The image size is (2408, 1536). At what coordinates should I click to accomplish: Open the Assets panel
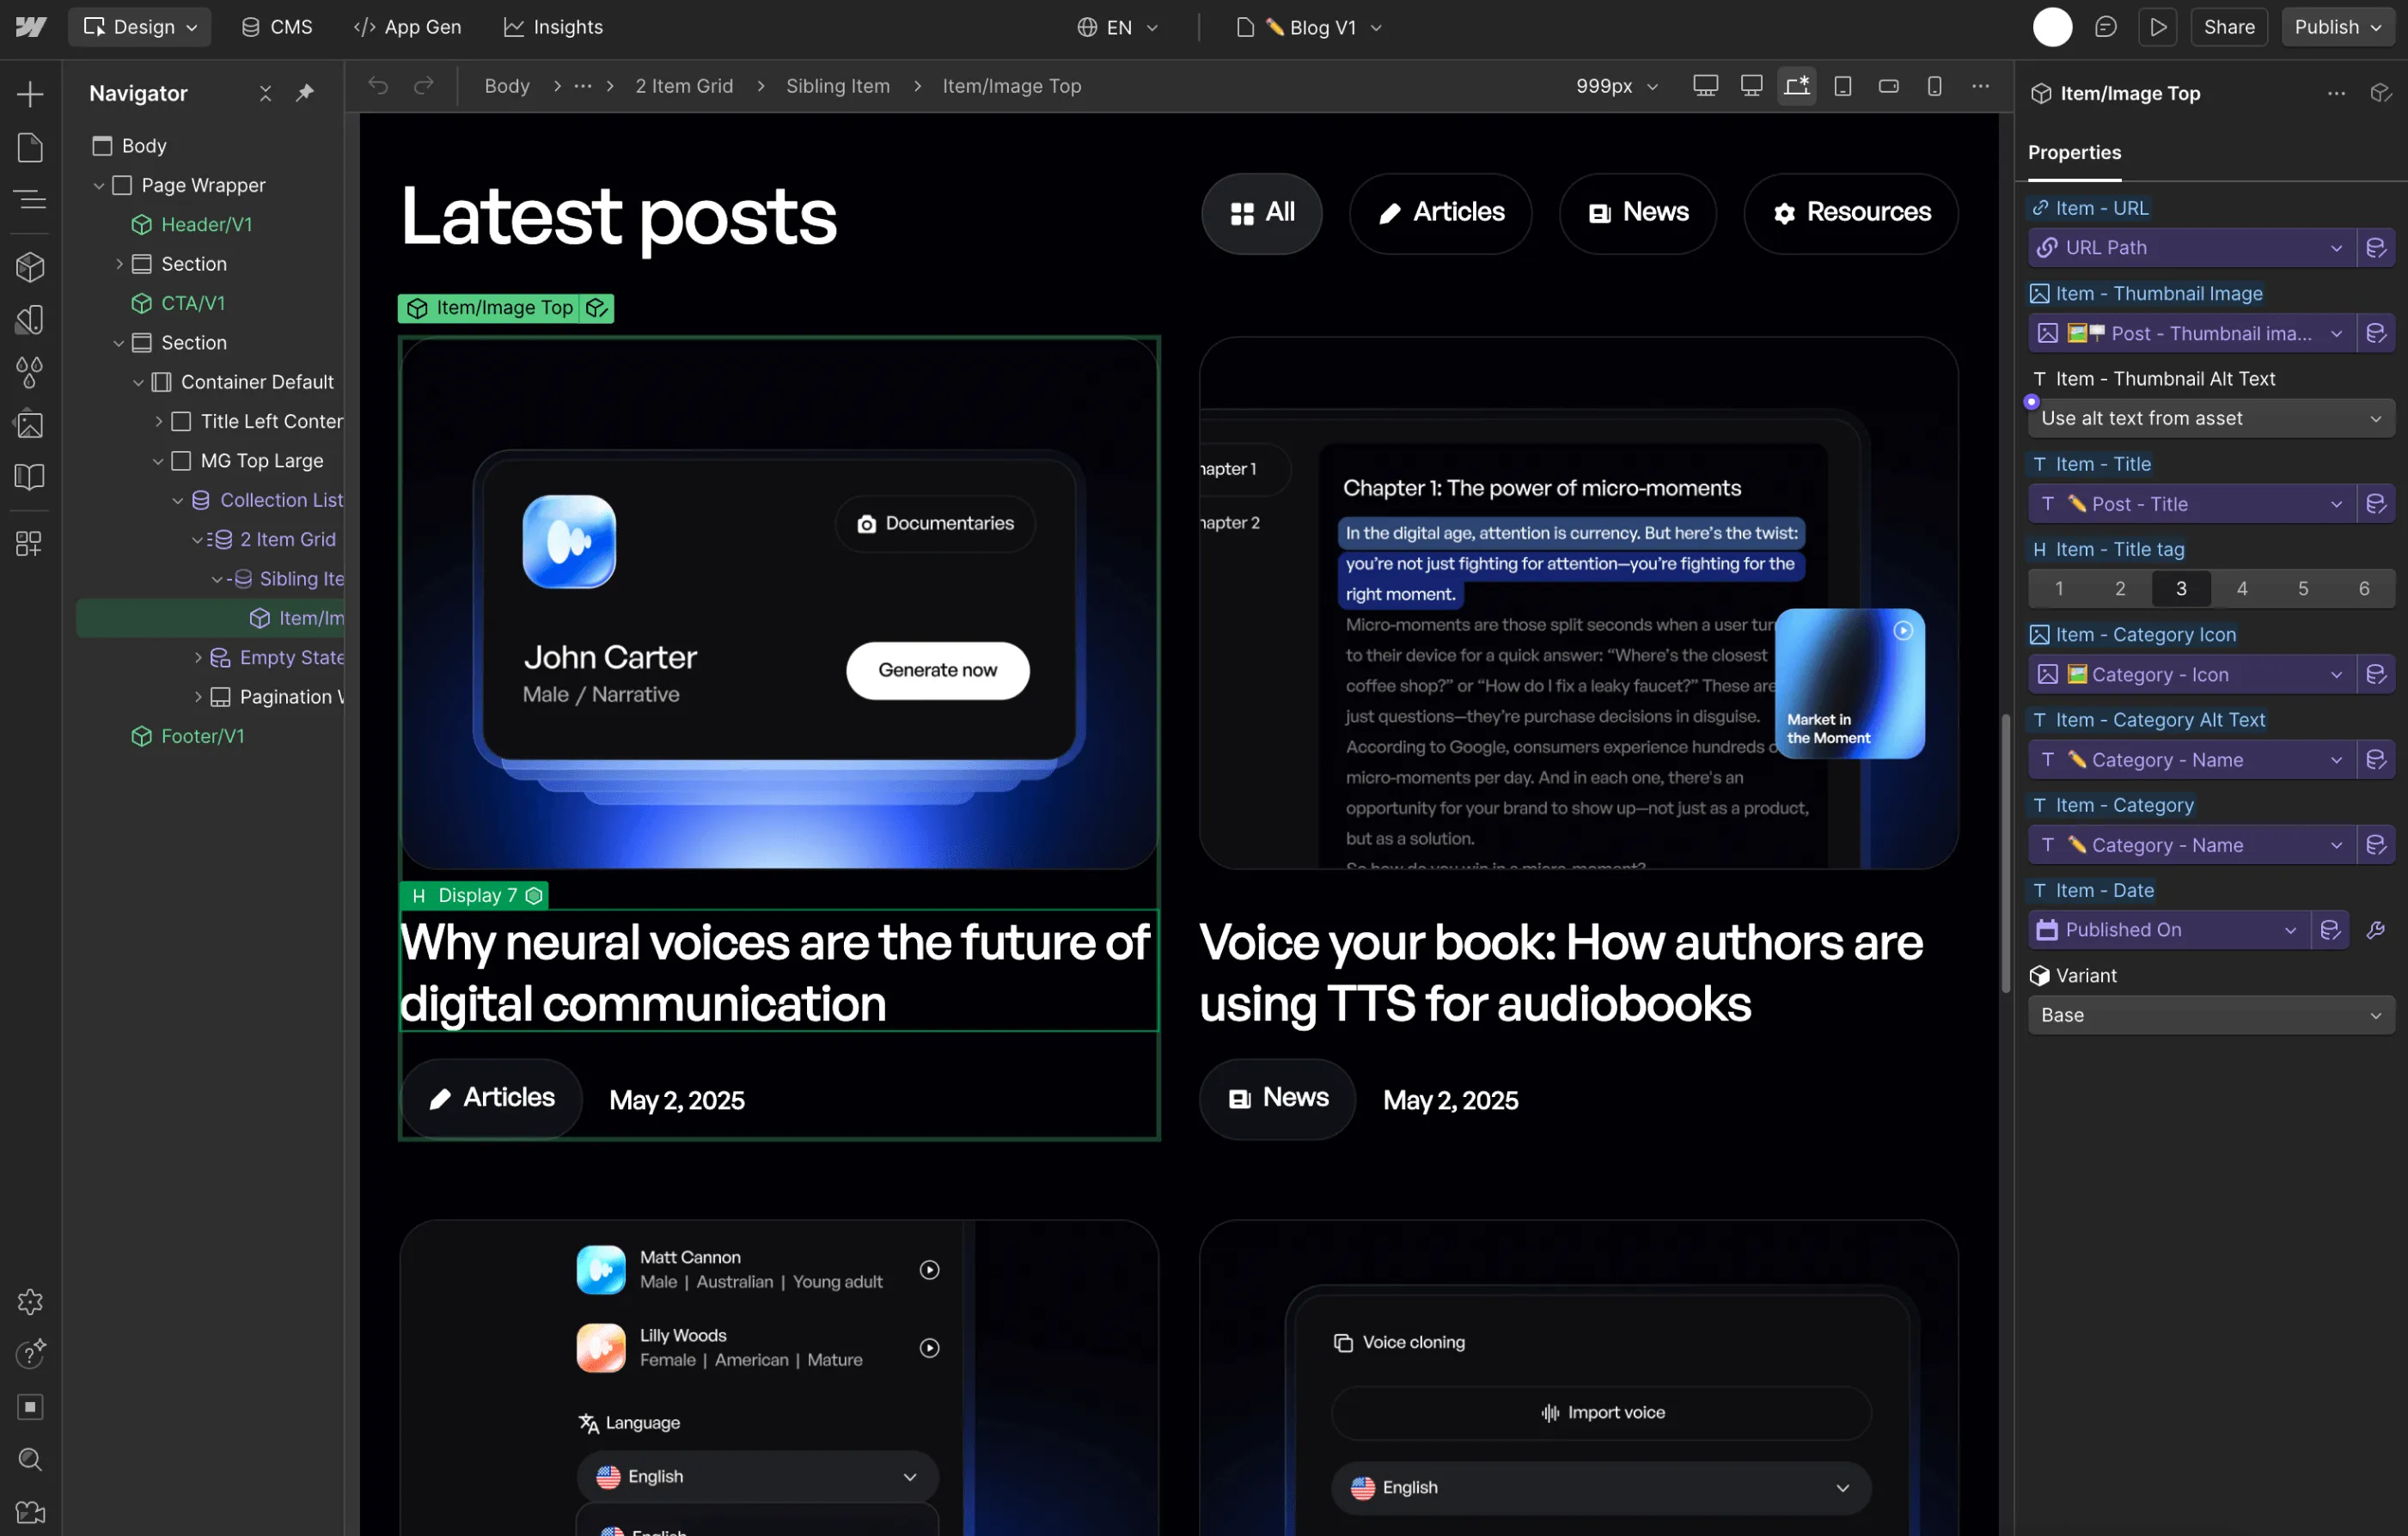coord(29,424)
